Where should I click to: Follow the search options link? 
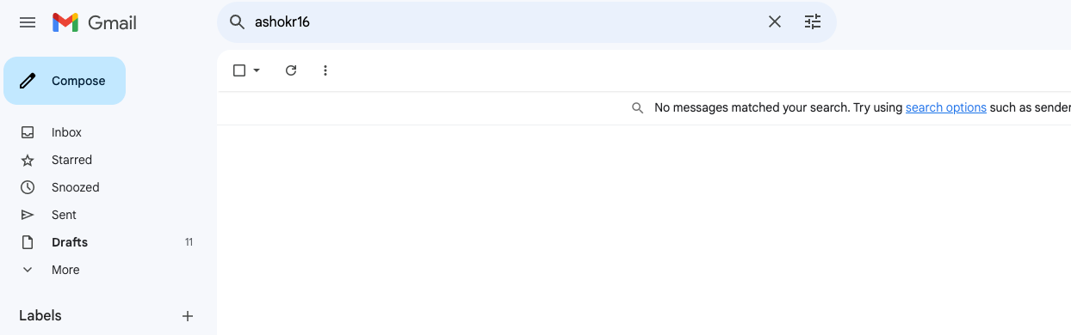(x=946, y=107)
